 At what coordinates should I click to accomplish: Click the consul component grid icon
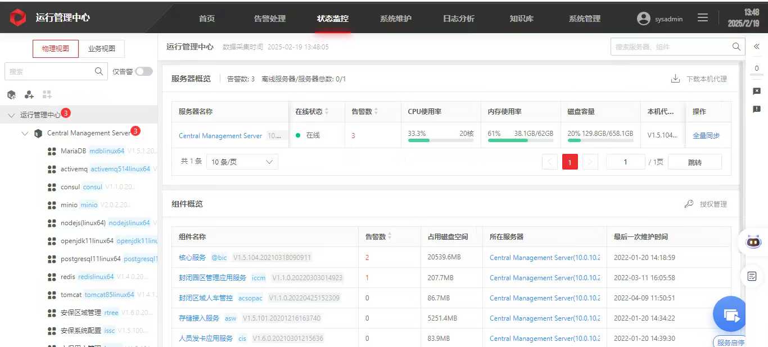(52, 187)
